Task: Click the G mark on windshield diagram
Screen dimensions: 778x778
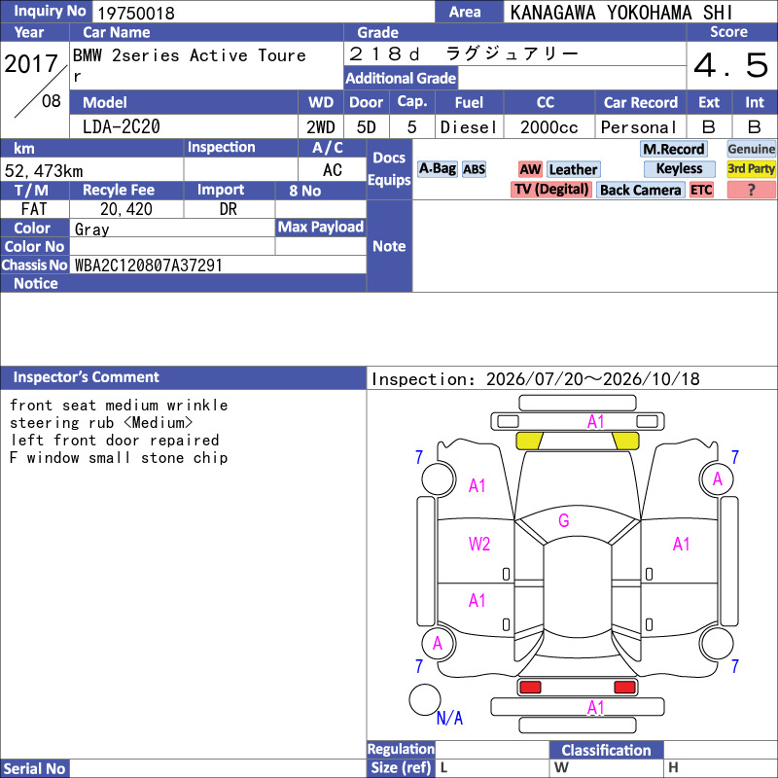Action: 563,520
